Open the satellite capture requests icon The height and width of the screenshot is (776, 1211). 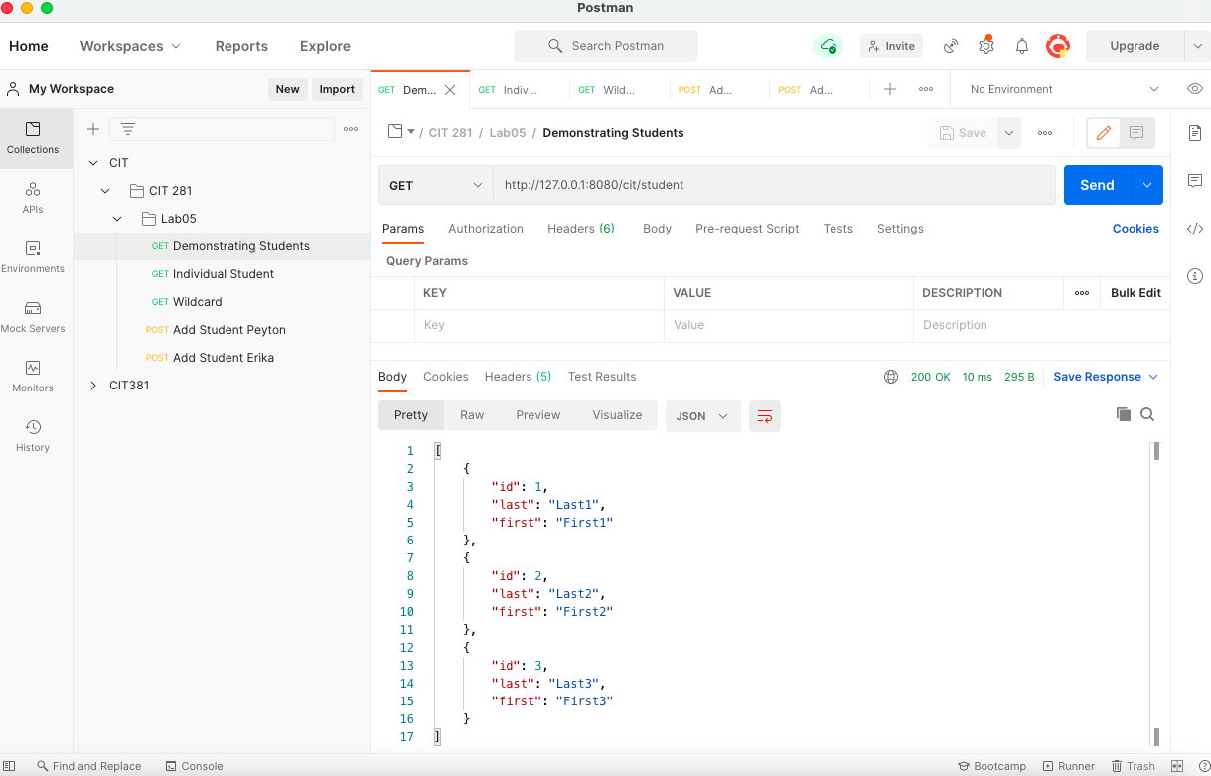[951, 46]
